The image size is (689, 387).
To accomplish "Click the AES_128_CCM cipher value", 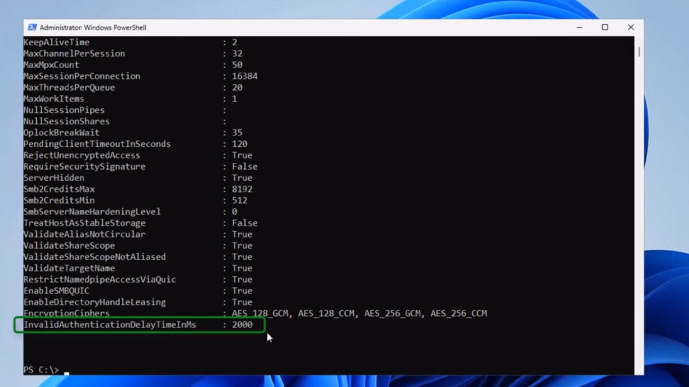I will 326,314.
